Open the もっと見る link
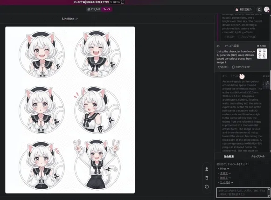Image resolution: width=271 pixels, height=200 pixels. click(x=225, y=182)
